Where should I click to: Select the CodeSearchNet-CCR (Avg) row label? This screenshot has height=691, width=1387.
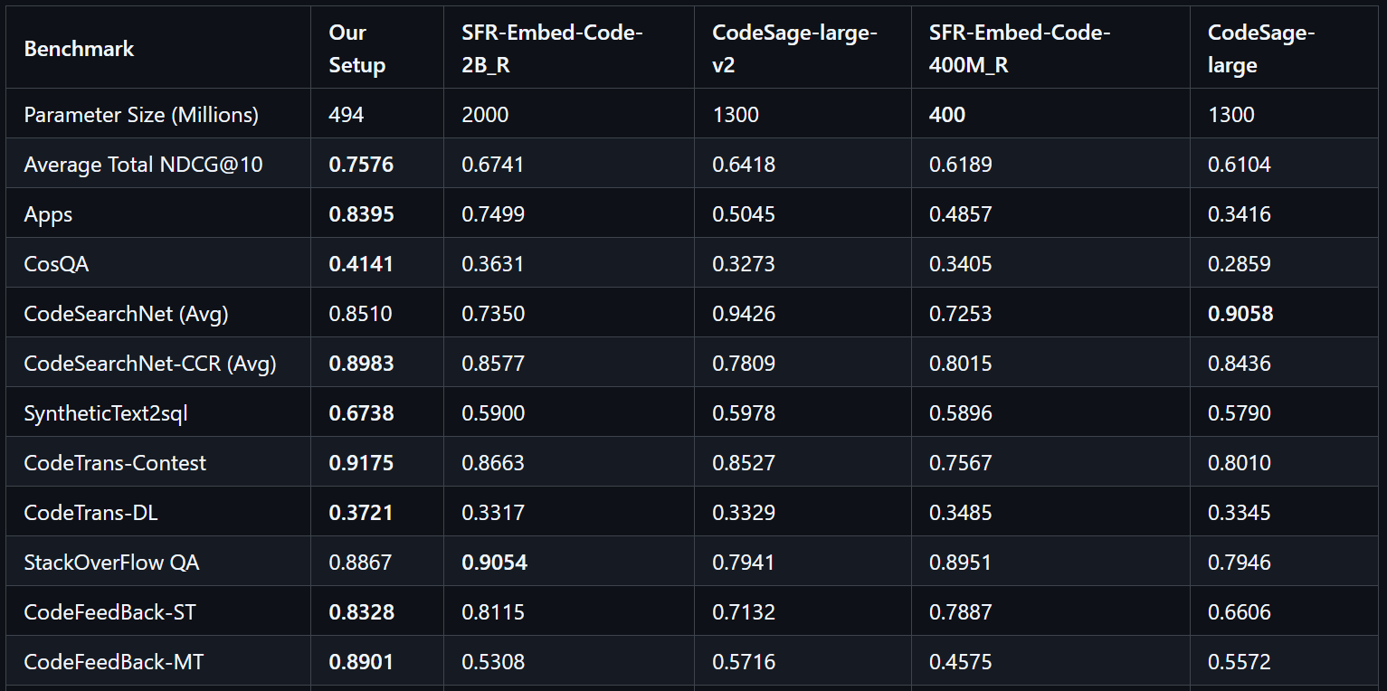(150, 364)
